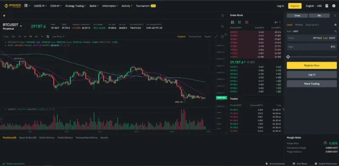The width and height of the screenshot is (339, 166).
Task: Switch to Original chart view
Action: pyautogui.click(x=181, y=36)
